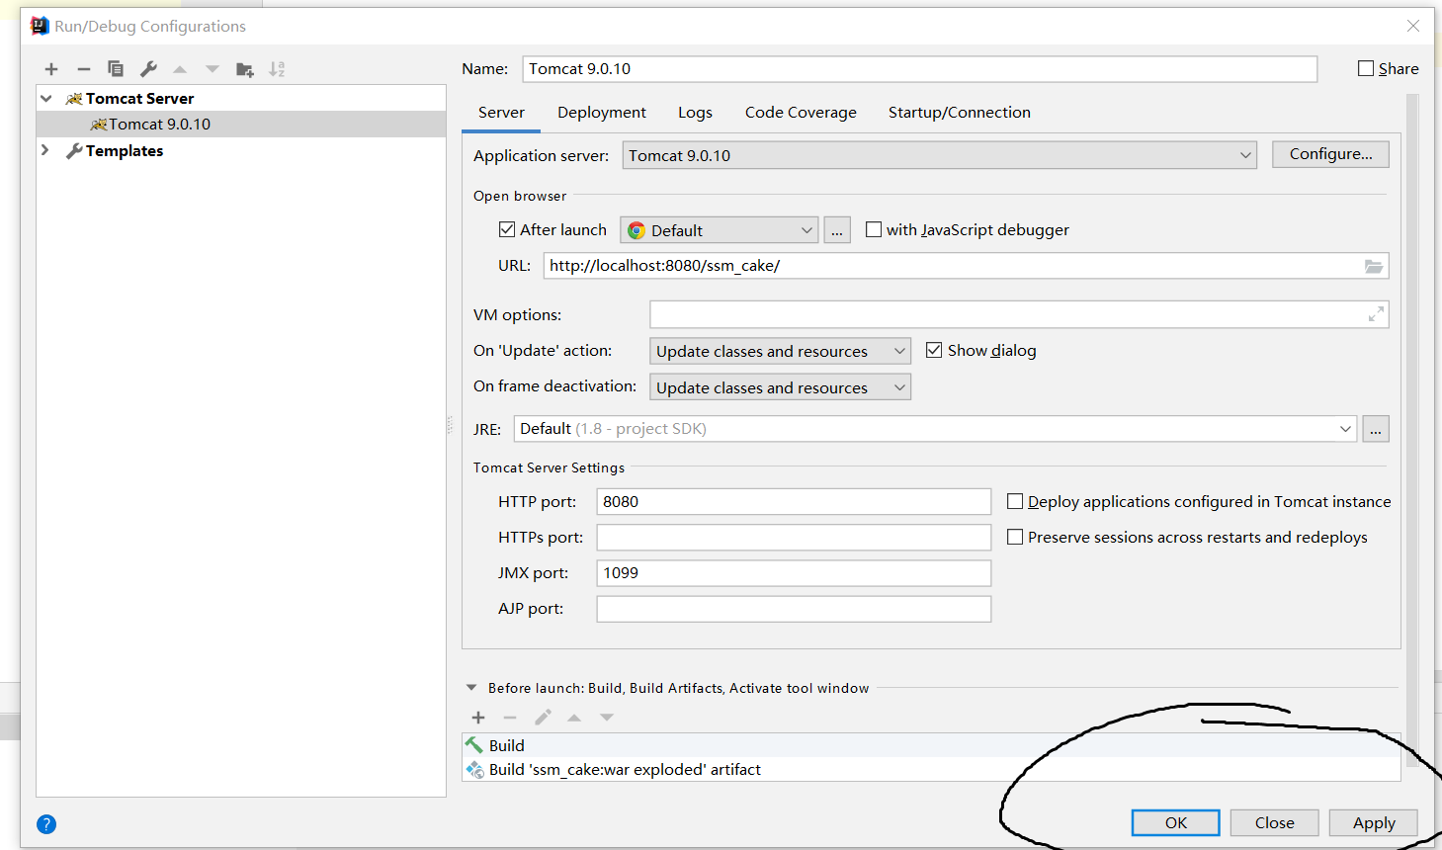Open On frame deactivation dropdown
The width and height of the screenshot is (1442, 850).
coord(780,387)
